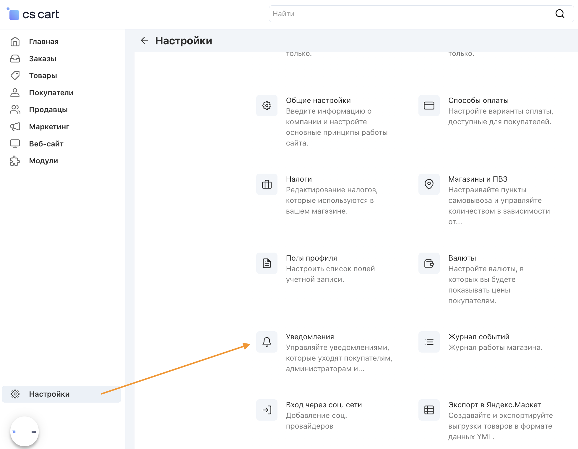This screenshot has width=578, height=449.
Task: Click the Уведомления settings title link
Action: click(310, 337)
